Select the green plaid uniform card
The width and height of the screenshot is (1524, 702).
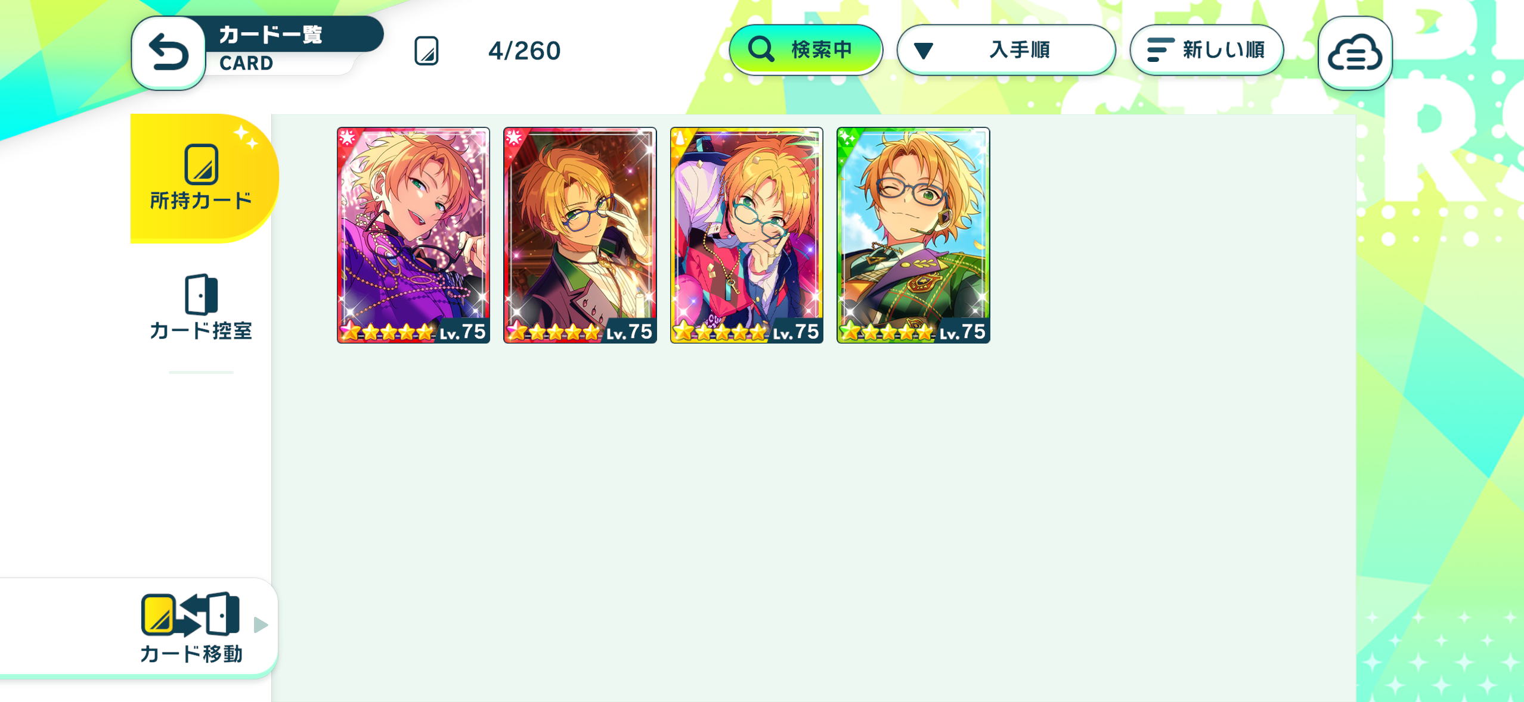pyautogui.click(x=913, y=235)
